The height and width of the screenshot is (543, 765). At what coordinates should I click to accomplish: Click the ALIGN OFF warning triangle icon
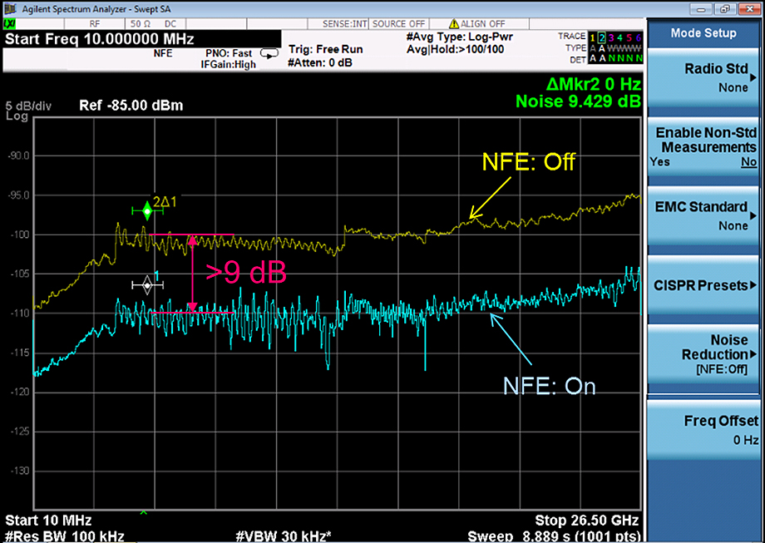(454, 23)
